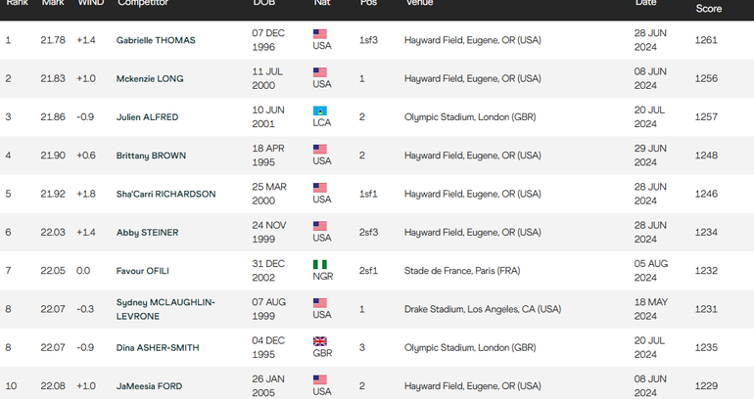754x399 pixels.
Task: Click the 21.78 mark in first row
Action: (53, 40)
